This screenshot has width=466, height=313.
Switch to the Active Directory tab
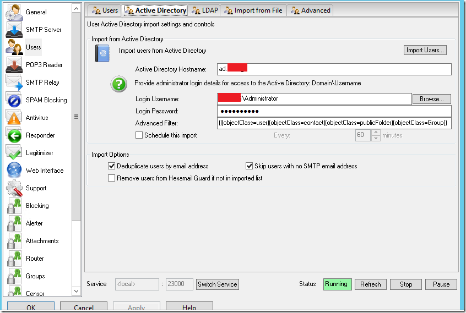156,10
